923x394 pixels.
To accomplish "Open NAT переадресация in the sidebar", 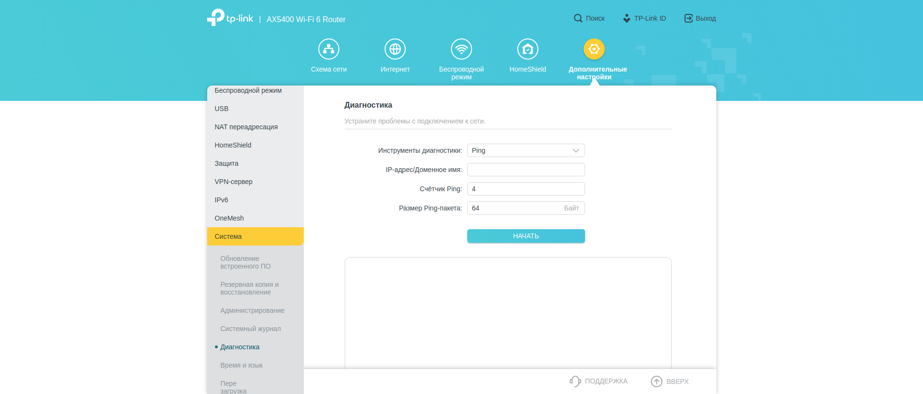I will tap(246, 127).
